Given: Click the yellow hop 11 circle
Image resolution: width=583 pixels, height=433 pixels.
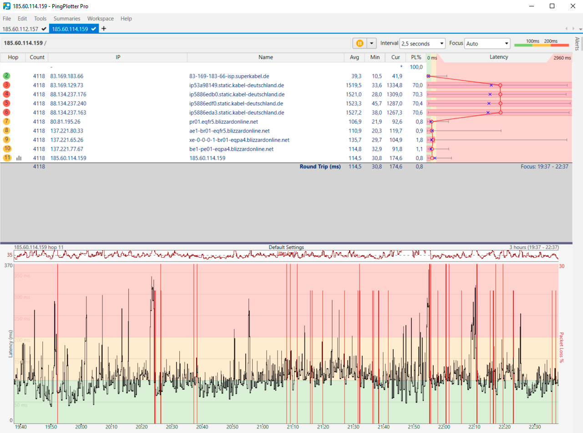Looking at the screenshot, I should [x=7, y=158].
